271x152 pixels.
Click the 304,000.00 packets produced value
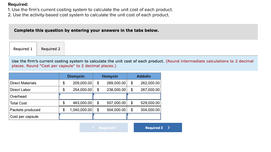pos(150,110)
